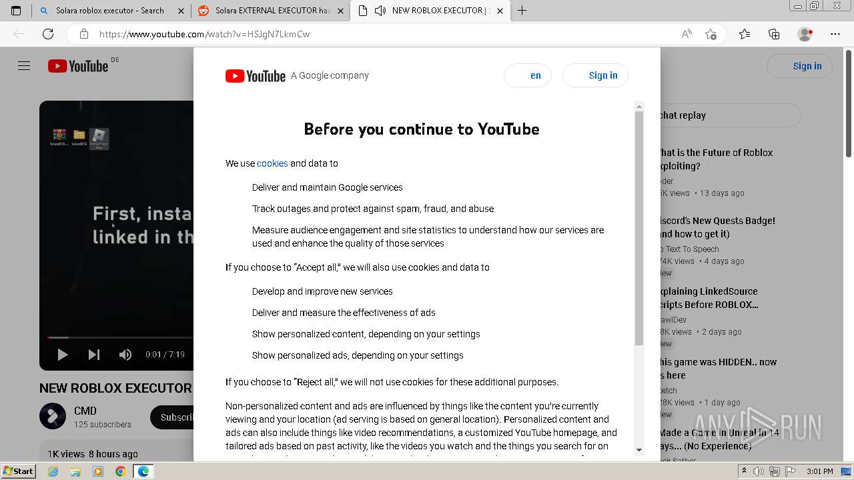
Task: Expand the chat replay panel
Action: pos(730,115)
